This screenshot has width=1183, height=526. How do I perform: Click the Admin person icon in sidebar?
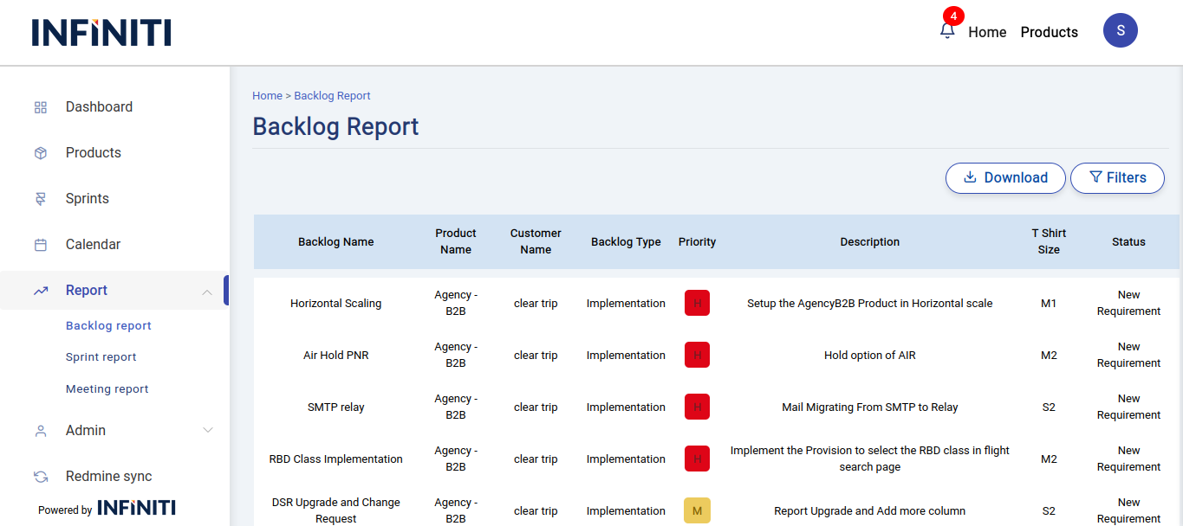click(41, 431)
